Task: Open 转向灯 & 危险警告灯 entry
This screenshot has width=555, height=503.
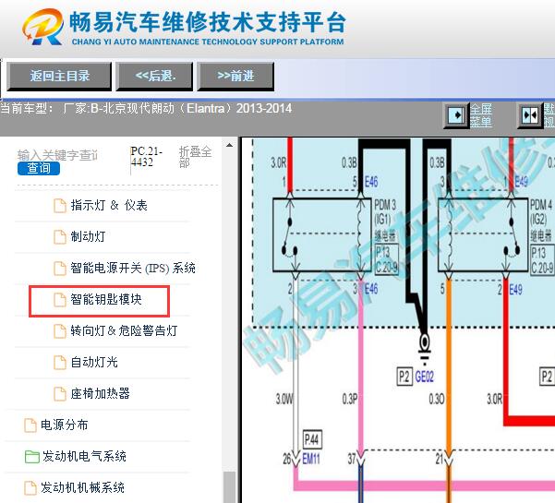Action: pyautogui.click(x=124, y=330)
